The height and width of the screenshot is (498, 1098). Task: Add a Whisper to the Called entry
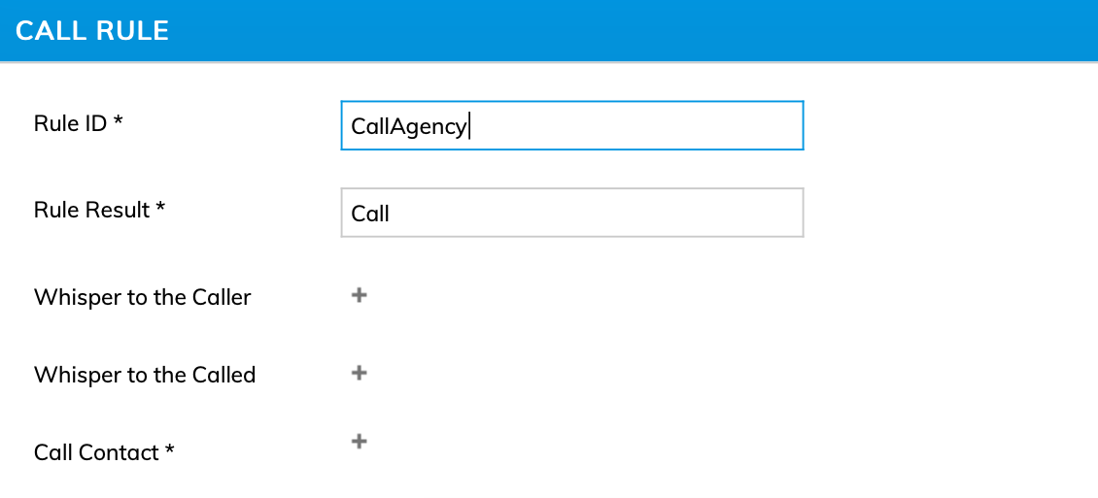point(359,373)
